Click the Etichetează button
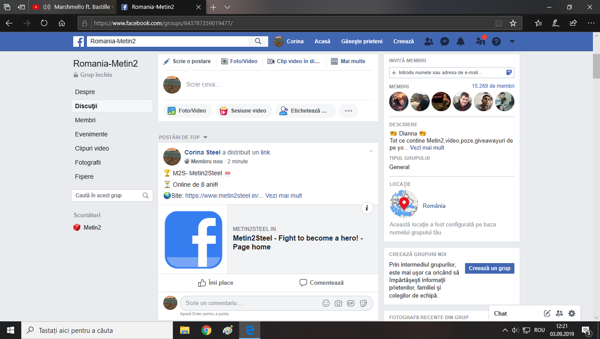This screenshot has width=600, height=339. coord(306,111)
